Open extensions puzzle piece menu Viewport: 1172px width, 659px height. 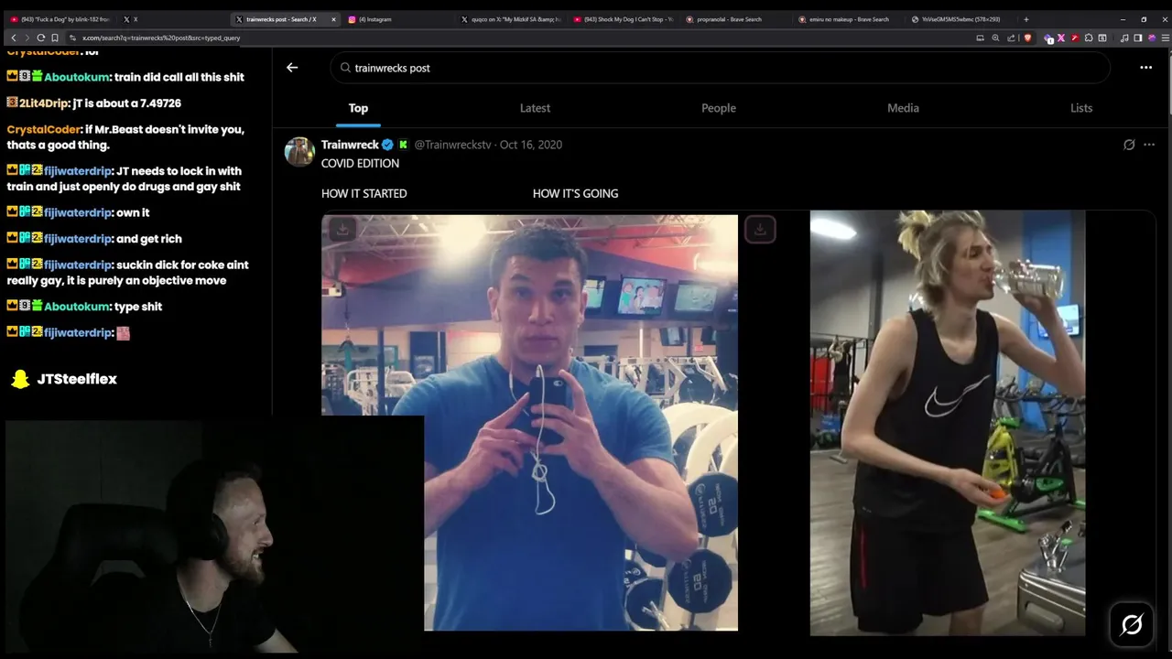pyautogui.click(x=1089, y=38)
